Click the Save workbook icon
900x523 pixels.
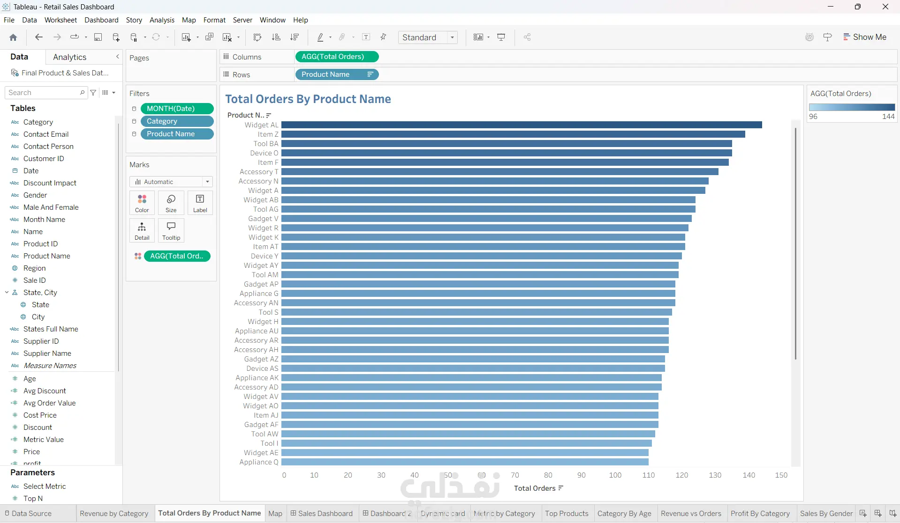(x=98, y=37)
